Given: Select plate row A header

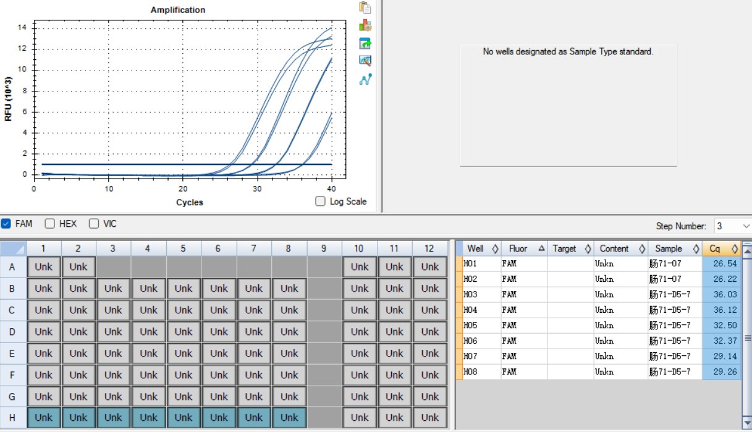Looking at the screenshot, I should (x=13, y=267).
